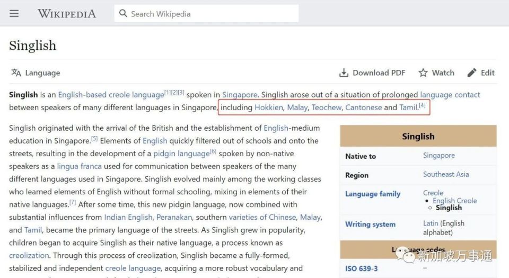Open English Creole infobox link
This screenshot has height=278, width=509.
pyautogui.click(x=455, y=201)
